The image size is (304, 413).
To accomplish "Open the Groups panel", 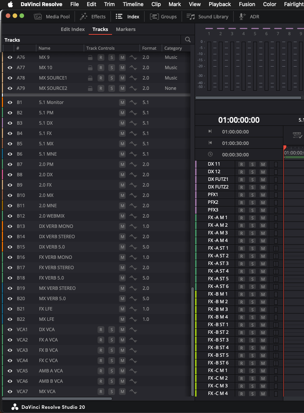I will tap(163, 16).
